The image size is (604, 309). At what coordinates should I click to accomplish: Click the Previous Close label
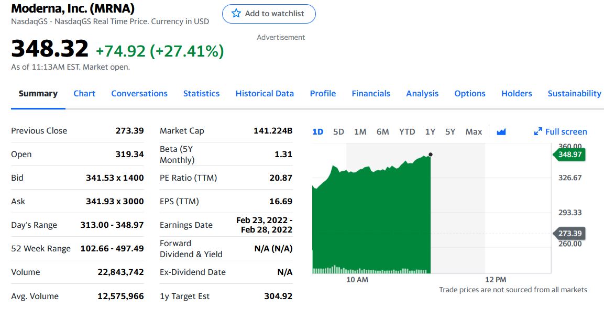39,130
